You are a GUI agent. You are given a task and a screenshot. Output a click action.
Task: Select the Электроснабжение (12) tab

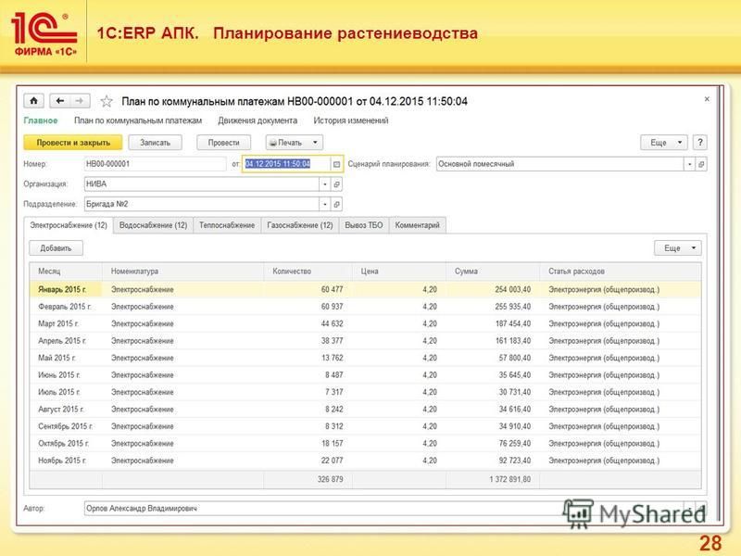(69, 225)
